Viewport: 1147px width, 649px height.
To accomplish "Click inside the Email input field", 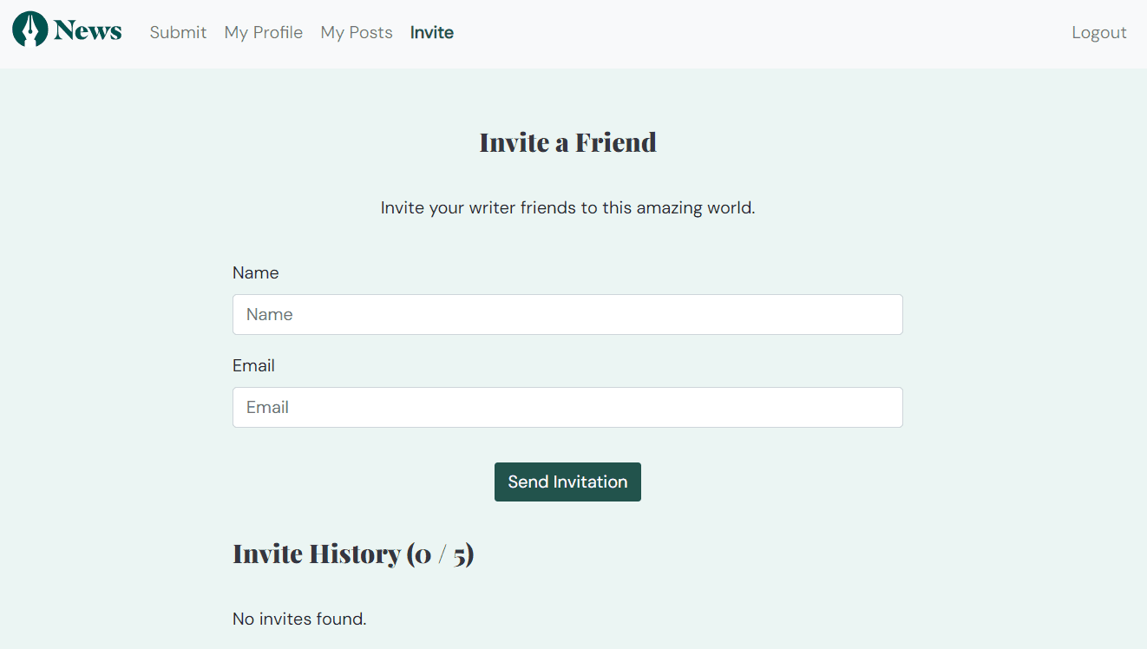I will [567, 407].
